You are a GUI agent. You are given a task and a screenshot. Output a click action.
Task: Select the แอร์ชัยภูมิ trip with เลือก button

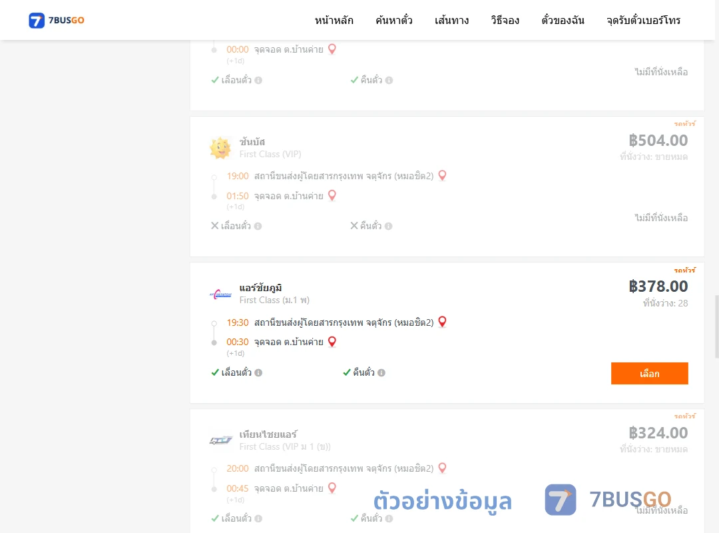tap(649, 373)
